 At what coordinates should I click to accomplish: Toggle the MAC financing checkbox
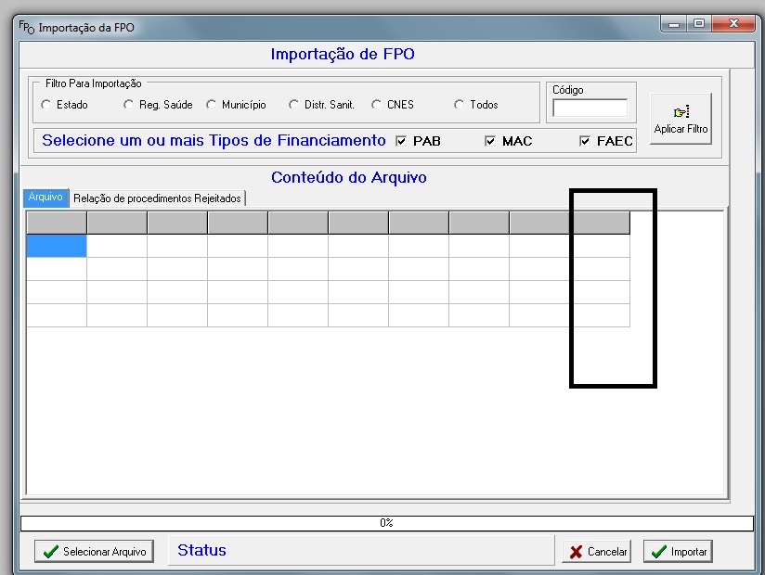tap(490, 142)
